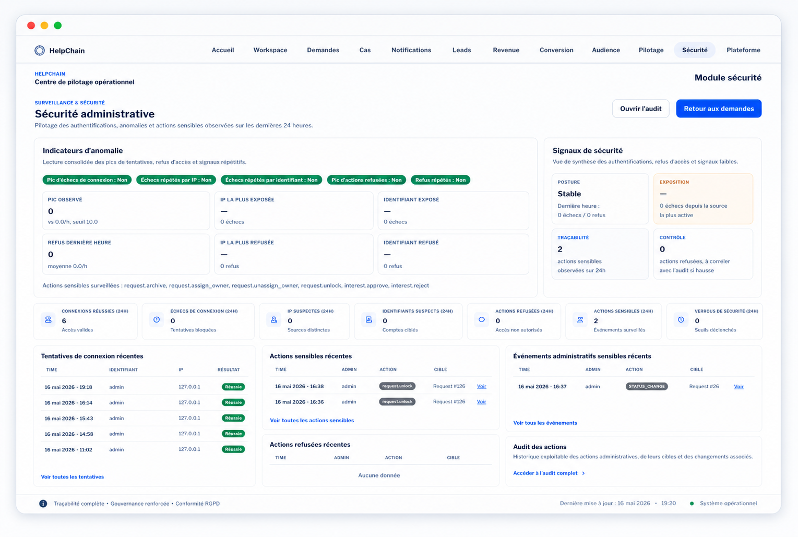The image size is (798, 537).
Task: Click the footer info icon
Action: click(43, 504)
